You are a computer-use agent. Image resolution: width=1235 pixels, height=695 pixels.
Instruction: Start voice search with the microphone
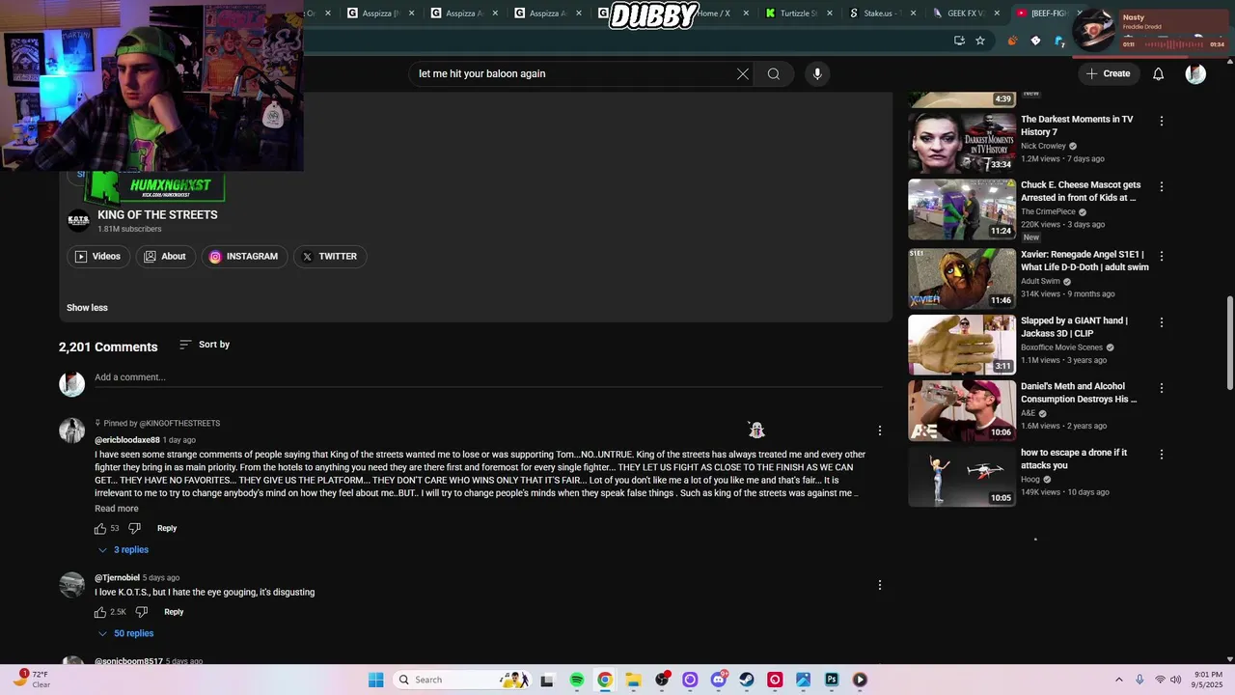pyautogui.click(x=817, y=73)
